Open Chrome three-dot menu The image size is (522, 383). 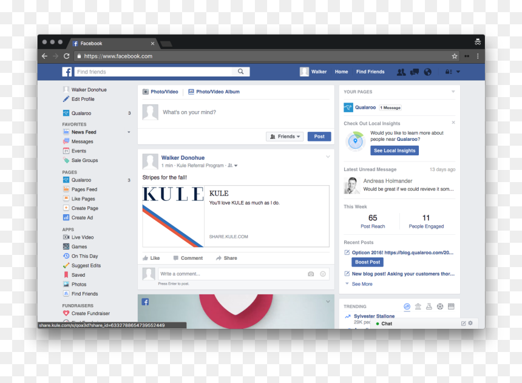(478, 56)
